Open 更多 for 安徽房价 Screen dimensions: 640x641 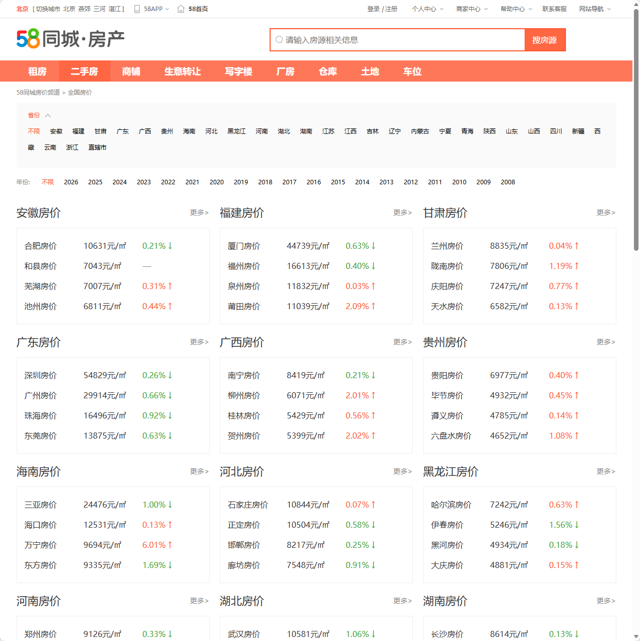[x=199, y=212]
